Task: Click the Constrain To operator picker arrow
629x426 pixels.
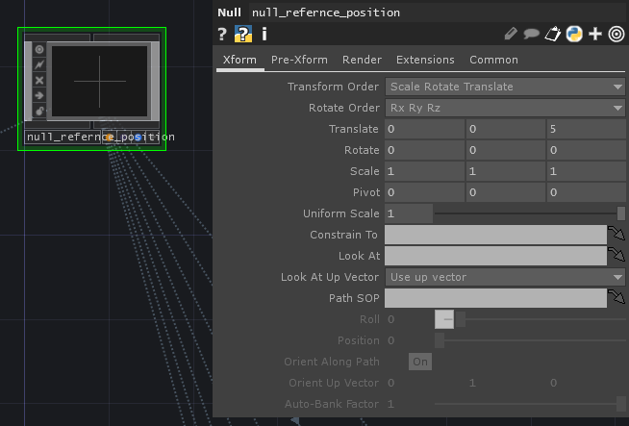Action: [616, 235]
